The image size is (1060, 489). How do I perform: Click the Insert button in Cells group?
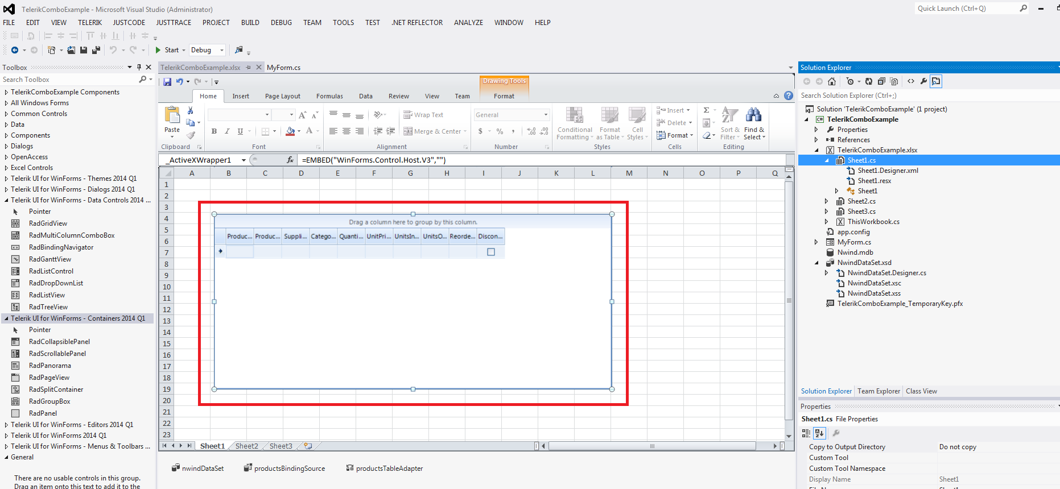(673, 110)
